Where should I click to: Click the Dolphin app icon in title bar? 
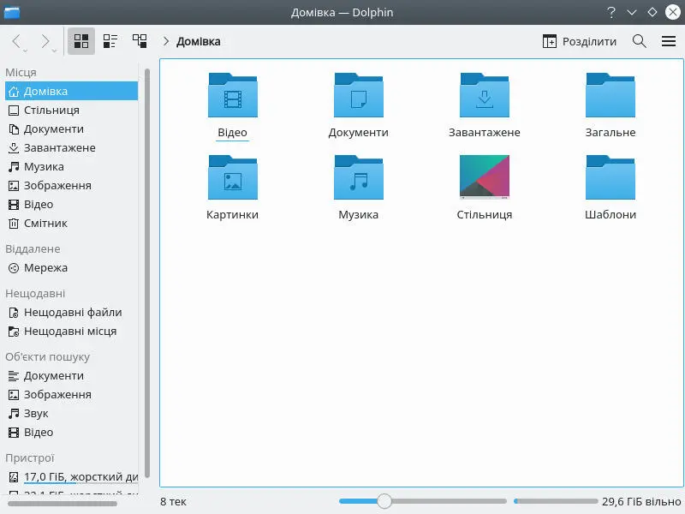[12, 12]
